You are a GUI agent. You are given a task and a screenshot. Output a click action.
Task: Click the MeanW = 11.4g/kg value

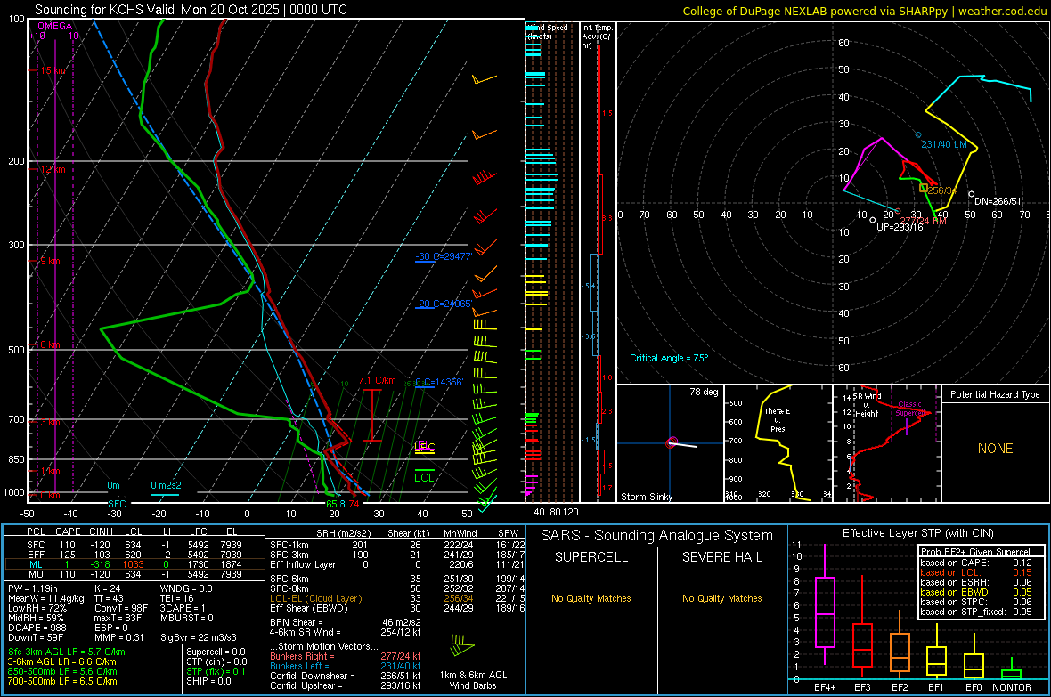click(x=46, y=598)
